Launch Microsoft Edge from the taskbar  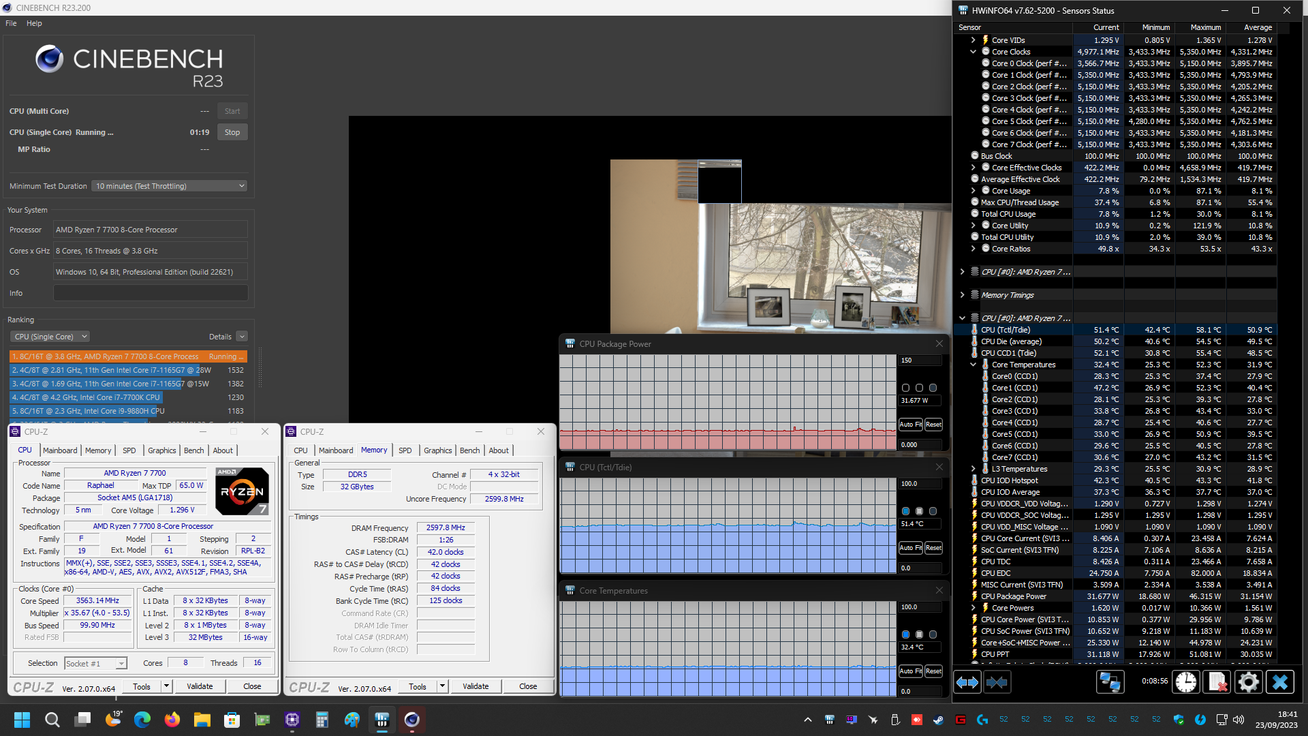[142, 720]
